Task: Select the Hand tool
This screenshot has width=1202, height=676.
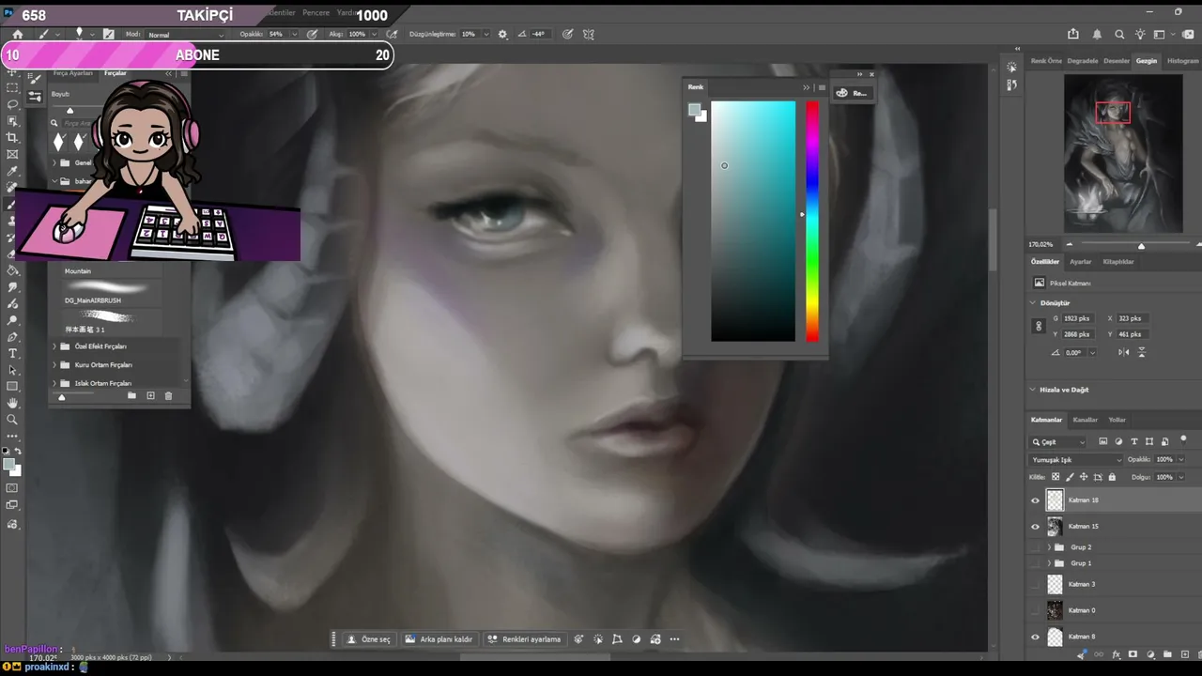Action: point(12,403)
